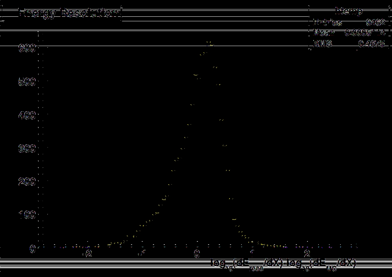
Task: Click the 500 tick label on y-axis
Action: (26, 82)
